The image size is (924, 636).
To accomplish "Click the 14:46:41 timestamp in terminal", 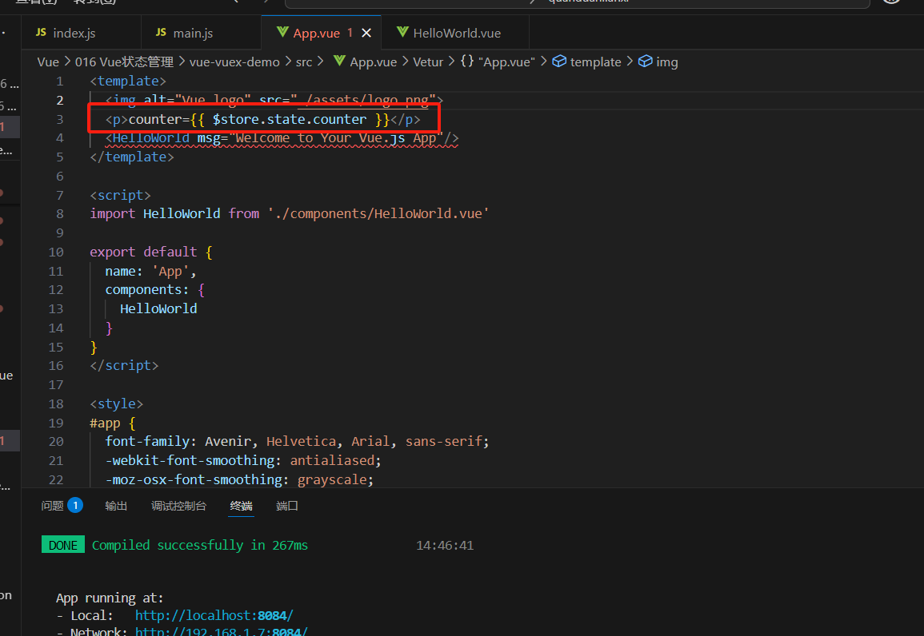I will coord(445,546).
